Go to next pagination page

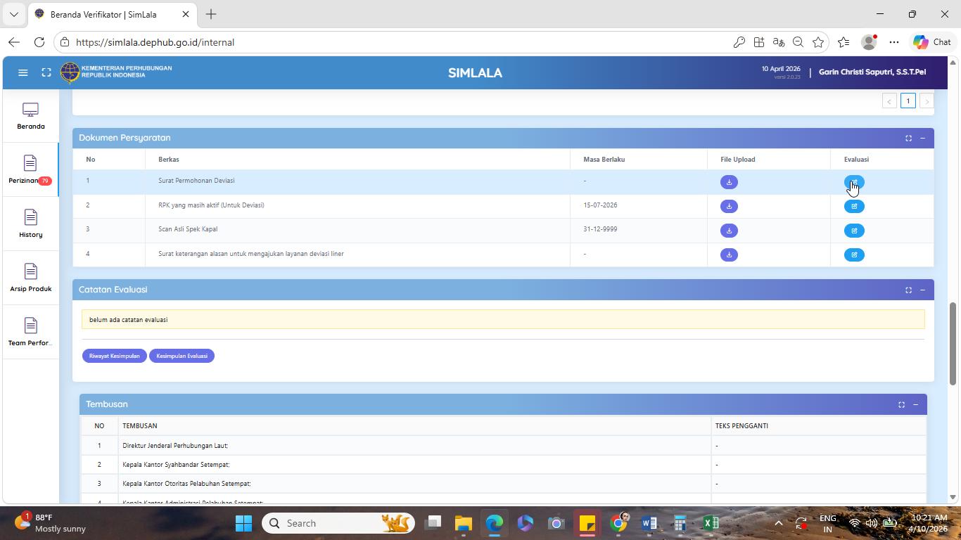927,101
